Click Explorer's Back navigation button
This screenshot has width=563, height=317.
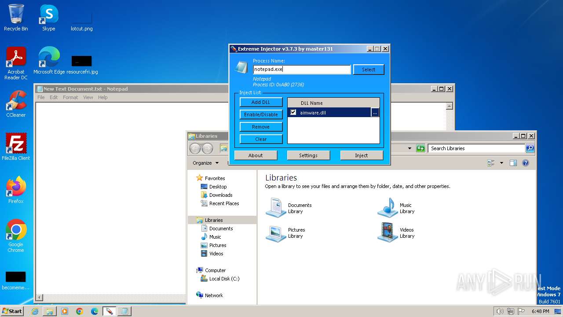point(195,148)
